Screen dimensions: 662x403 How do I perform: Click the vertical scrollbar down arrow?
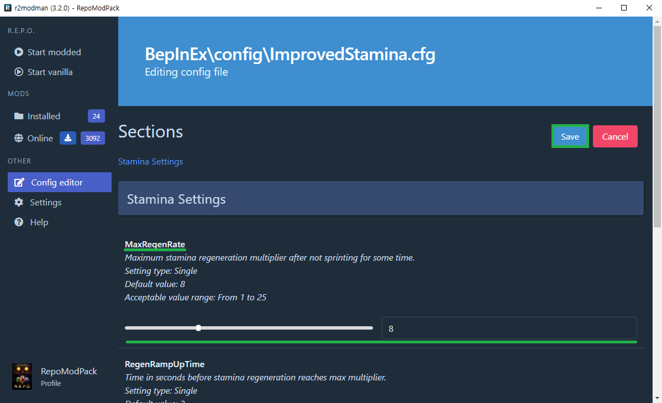click(658, 398)
